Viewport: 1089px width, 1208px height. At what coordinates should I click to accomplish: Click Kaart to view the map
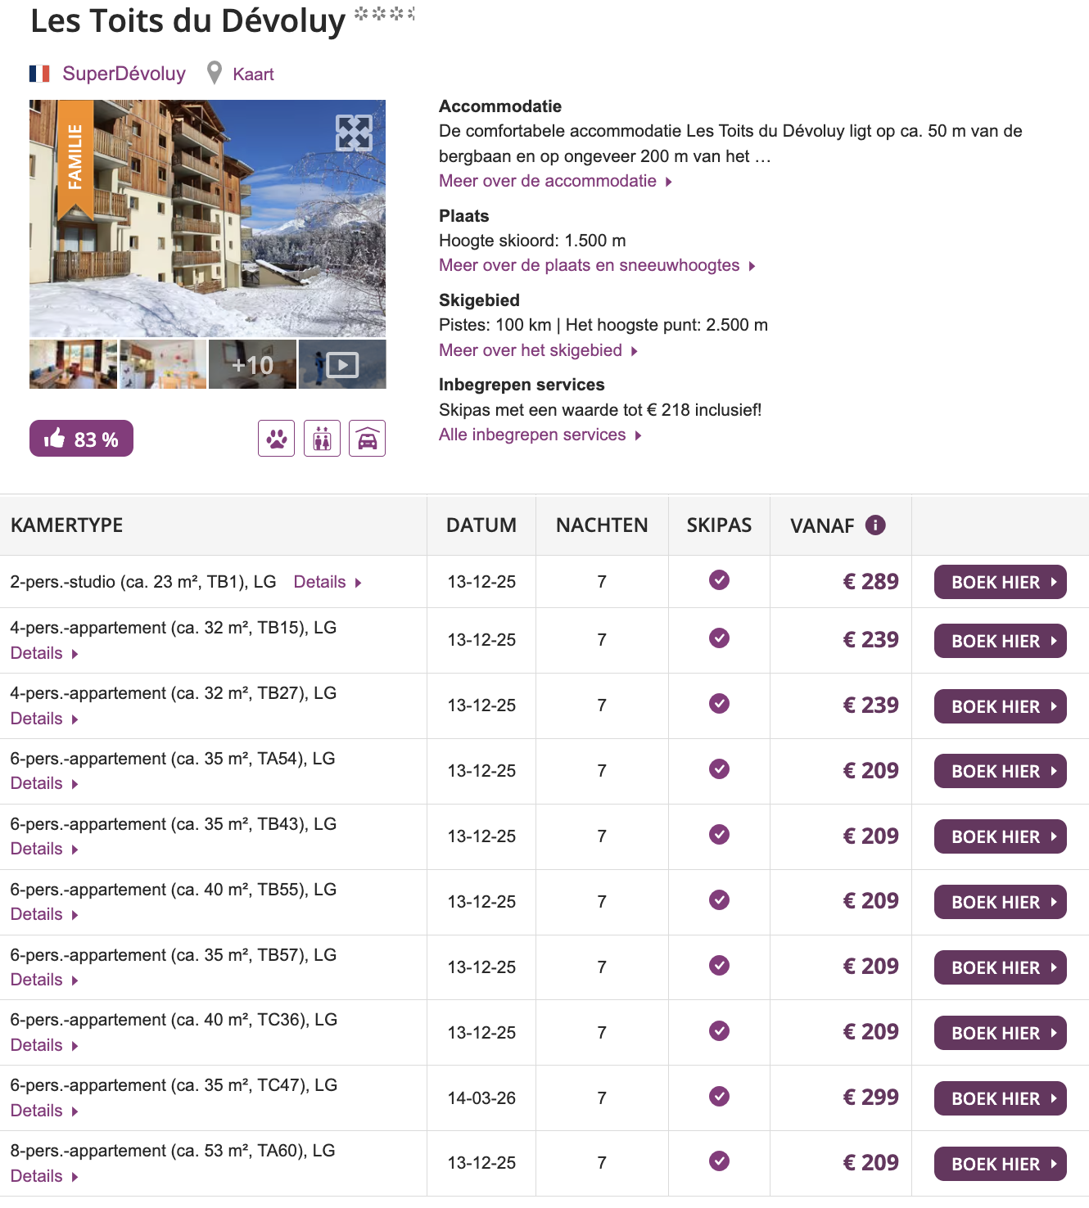(254, 73)
